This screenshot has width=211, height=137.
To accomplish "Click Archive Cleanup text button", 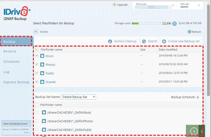I will [125, 41].
